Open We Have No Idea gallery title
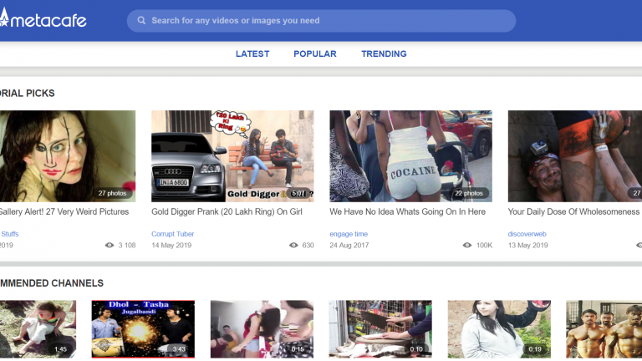642x361 pixels. tap(407, 212)
